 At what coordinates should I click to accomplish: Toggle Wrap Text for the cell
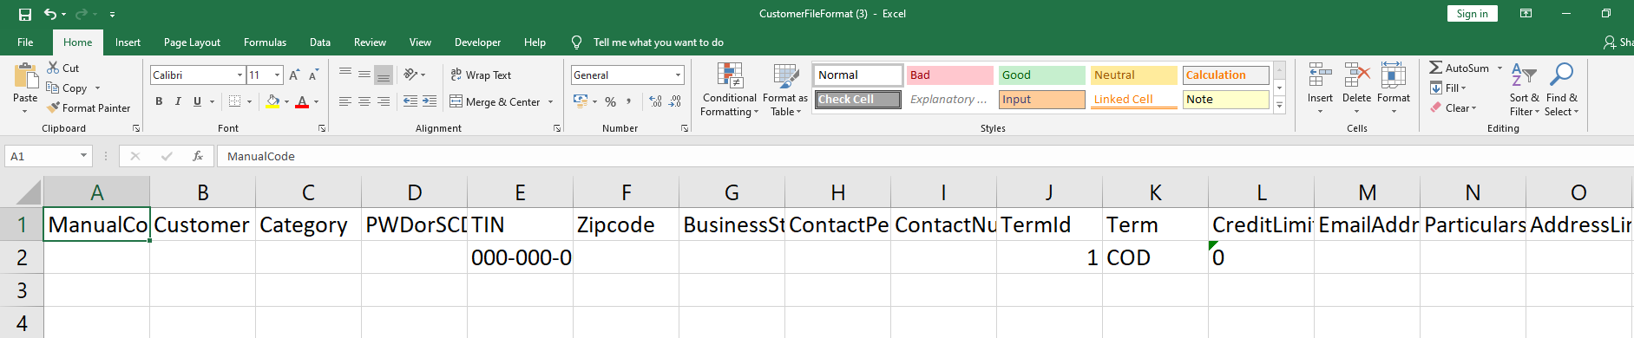pos(481,75)
